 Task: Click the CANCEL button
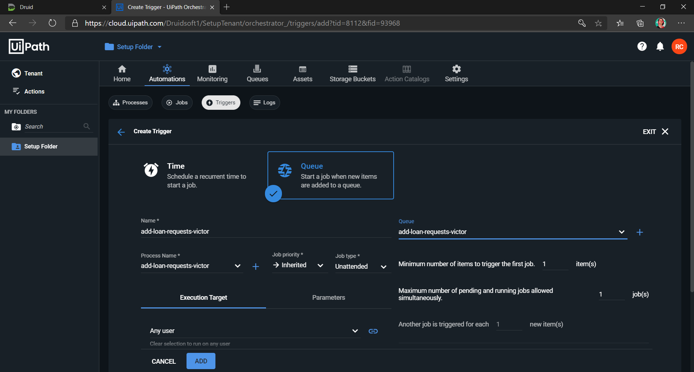(164, 361)
